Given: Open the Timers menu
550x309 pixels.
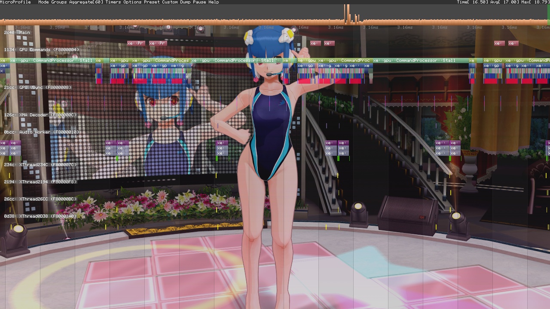Looking at the screenshot, I should tap(113, 2).
